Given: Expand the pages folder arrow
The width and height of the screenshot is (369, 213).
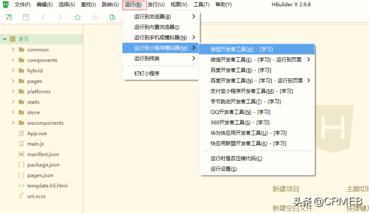Looking at the screenshot, I should 13,81.
